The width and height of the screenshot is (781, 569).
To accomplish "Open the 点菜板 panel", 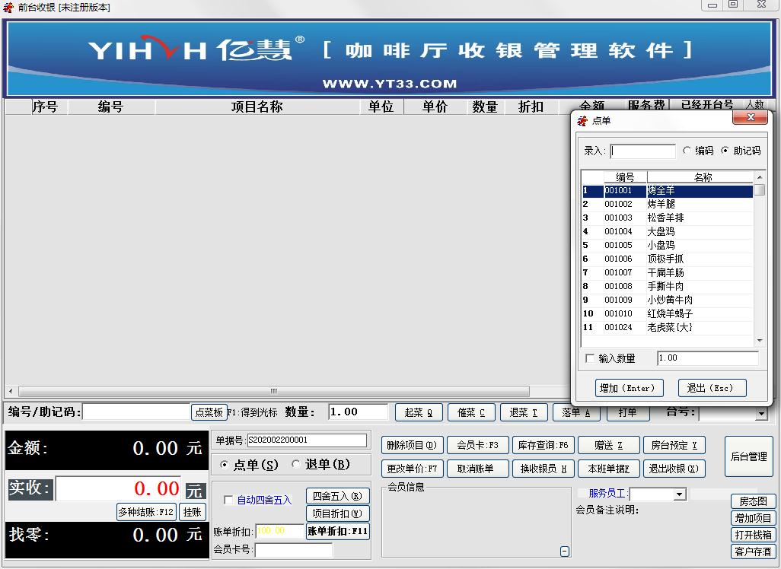I will 209,412.
